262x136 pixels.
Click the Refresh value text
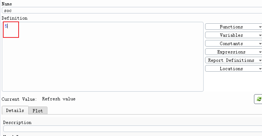click(x=59, y=99)
